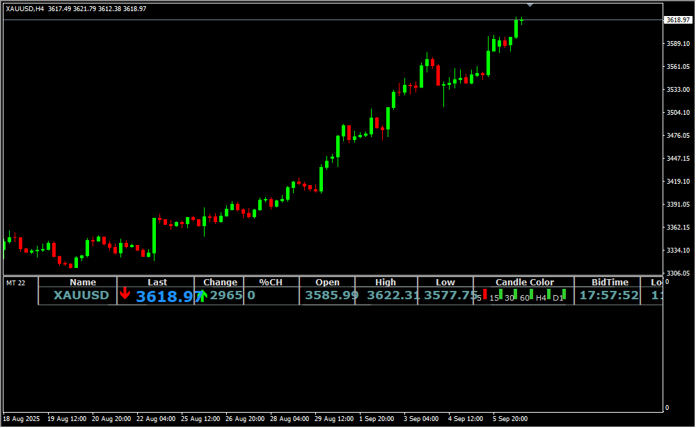The height and width of the screenshot is (428, 696).
Task: Click the 1 Sep 20:00 time axis label
Action: [x=376, y=419]
